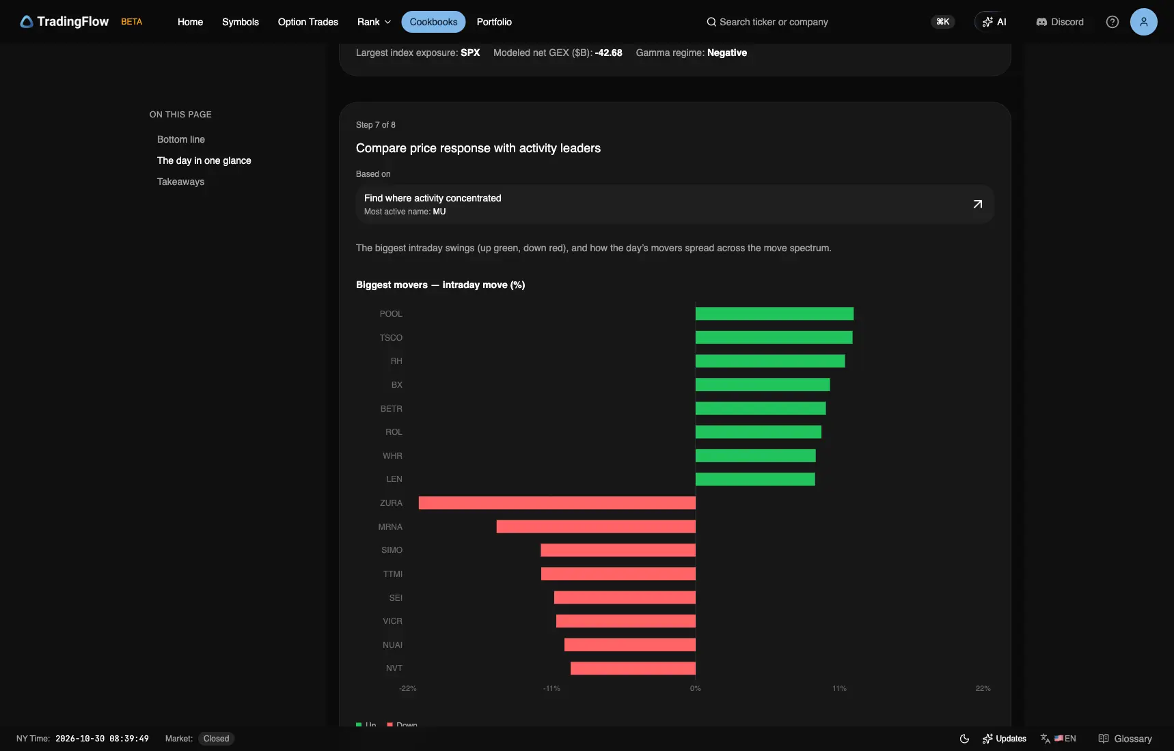This screenshot has height=751, width=1174.
Task: Jump to Takeaways section
Action: click(180, 182)
